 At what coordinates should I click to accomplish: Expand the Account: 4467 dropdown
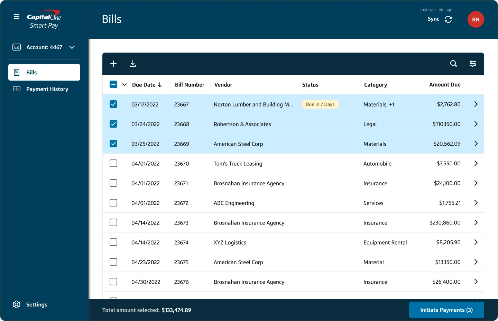coord(72,47)
